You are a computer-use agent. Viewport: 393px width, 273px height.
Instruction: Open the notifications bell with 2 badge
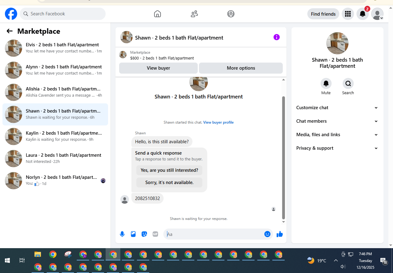pos(363,14)
